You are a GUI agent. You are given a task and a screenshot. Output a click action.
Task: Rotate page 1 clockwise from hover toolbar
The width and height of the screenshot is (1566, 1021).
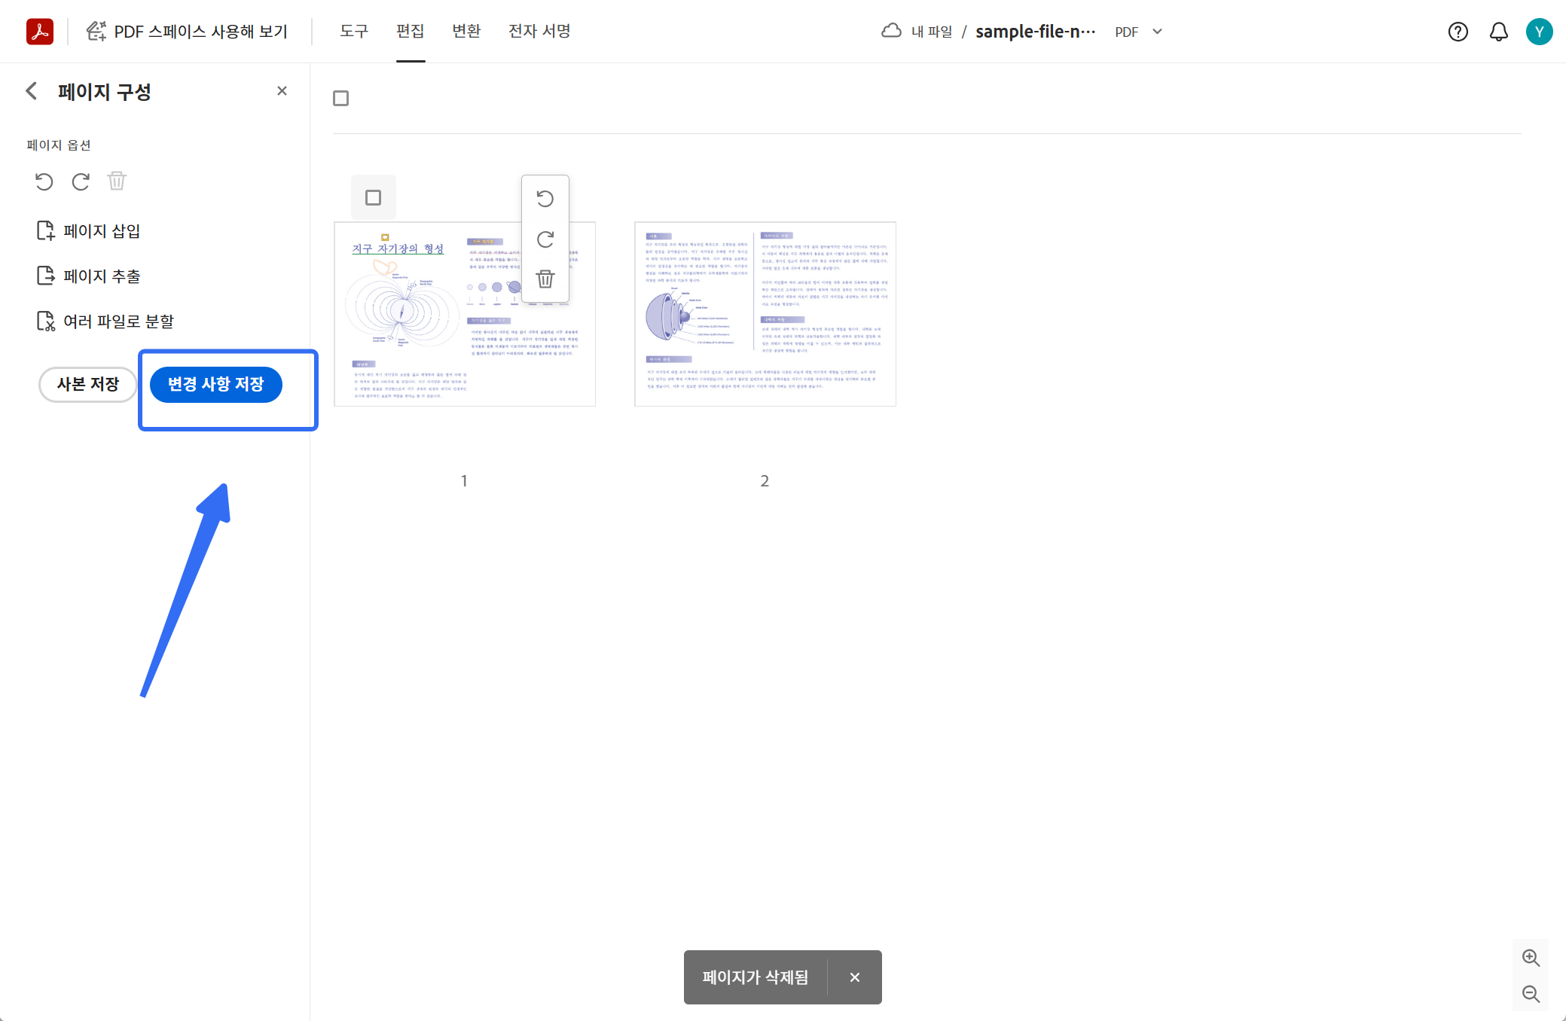click(x=545, y=239)
